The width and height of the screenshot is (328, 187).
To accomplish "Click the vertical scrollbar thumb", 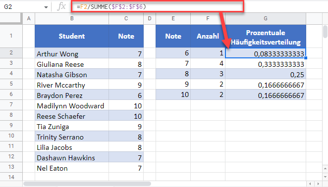I will coord(325,32).
